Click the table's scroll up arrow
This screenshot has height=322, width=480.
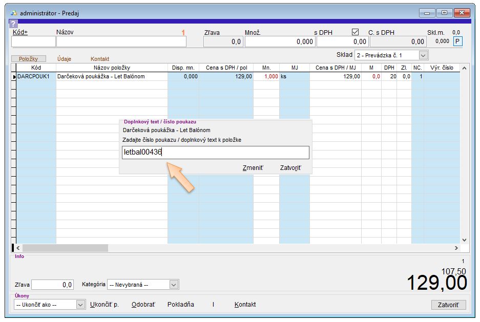click(464, 68)
